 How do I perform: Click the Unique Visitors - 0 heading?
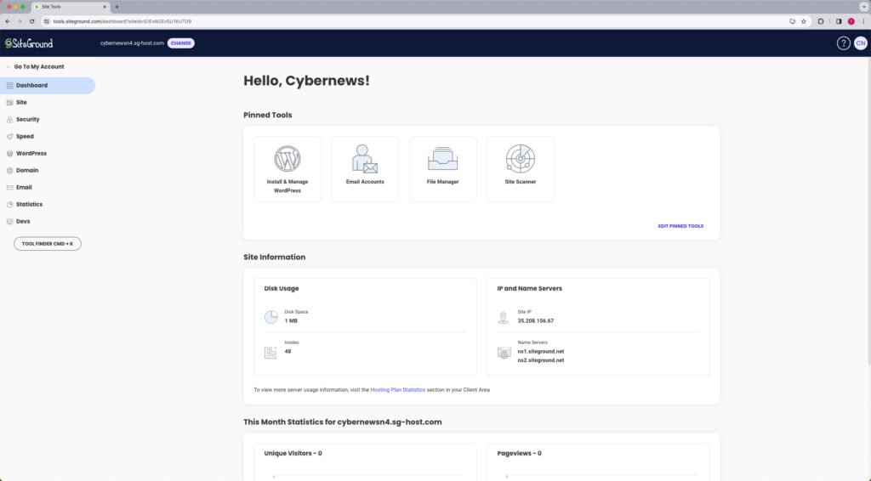click(293, 453)
